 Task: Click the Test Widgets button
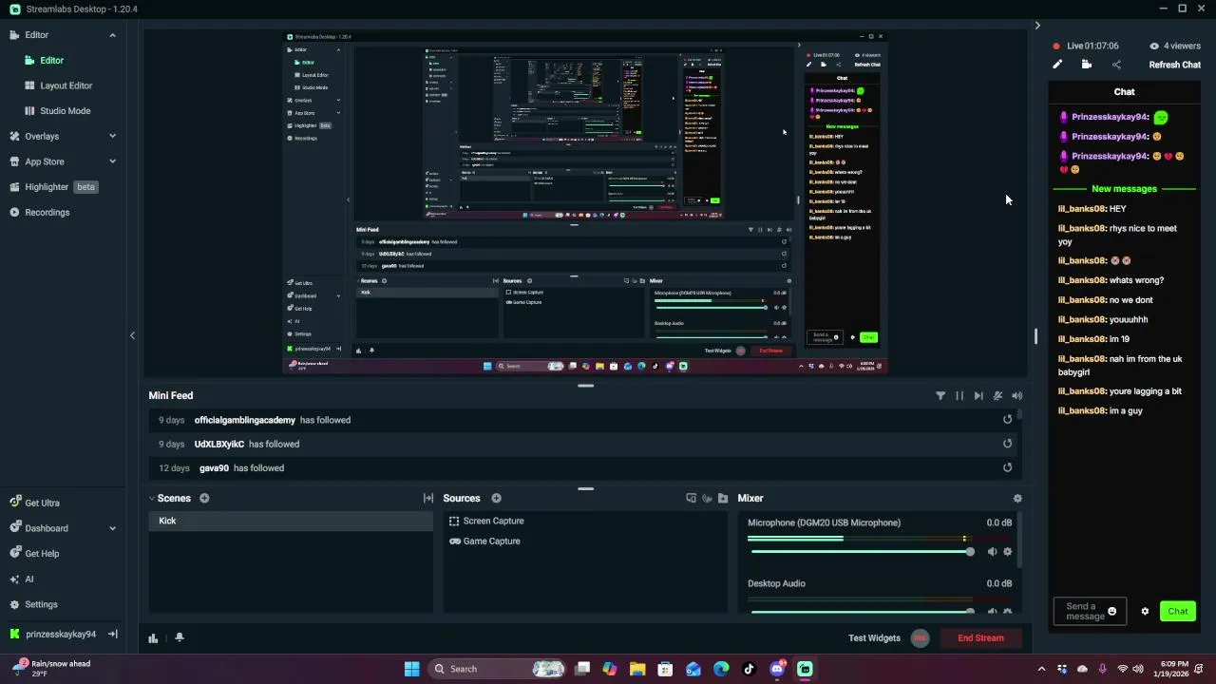click(x=874, y=638)
